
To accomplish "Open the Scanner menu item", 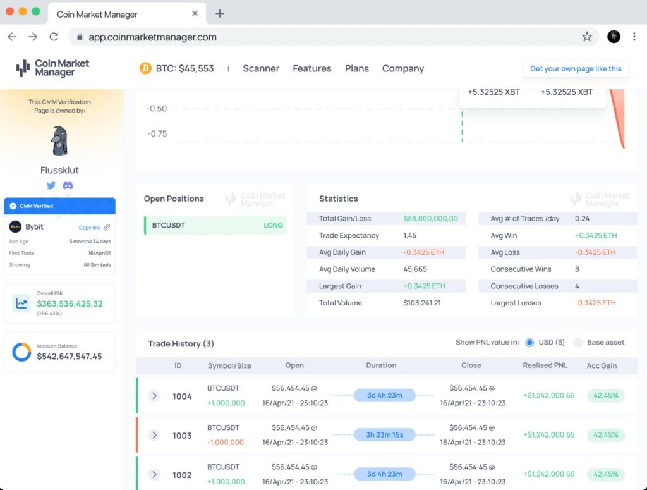I will pyautogui.click(x=261, y=68).
